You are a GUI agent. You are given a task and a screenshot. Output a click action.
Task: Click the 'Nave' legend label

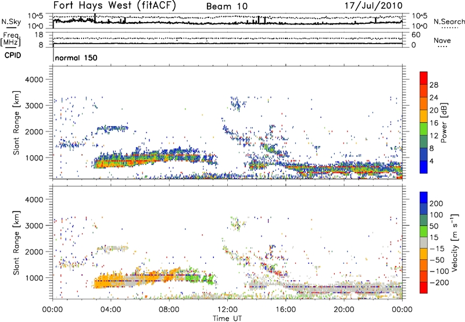point(442,41)
